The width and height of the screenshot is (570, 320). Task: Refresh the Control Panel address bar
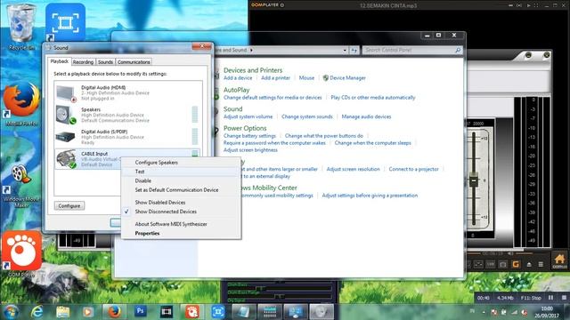(x=354, y=50)
